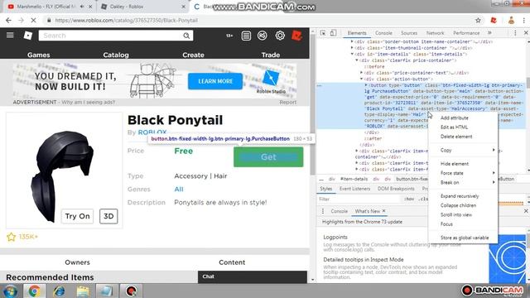Viewport: 530px width, 298px height.
Task: Show more DevTools tabs chevron
Action: click(x=489, y=33)
